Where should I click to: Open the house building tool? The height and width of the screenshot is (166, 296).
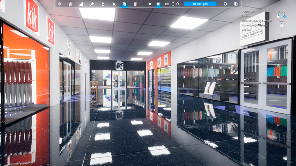click(70, 4)
